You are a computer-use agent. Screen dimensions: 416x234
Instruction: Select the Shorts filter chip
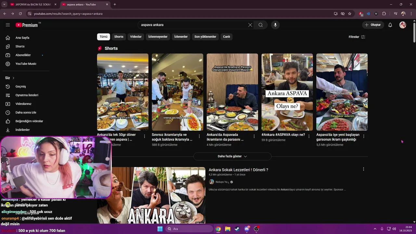click(x=119, y=37)
